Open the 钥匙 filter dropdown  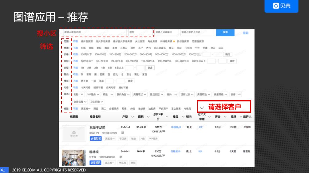(x=108, y=95)
